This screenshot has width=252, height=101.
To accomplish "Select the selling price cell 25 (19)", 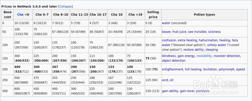I will click(153, 32).
